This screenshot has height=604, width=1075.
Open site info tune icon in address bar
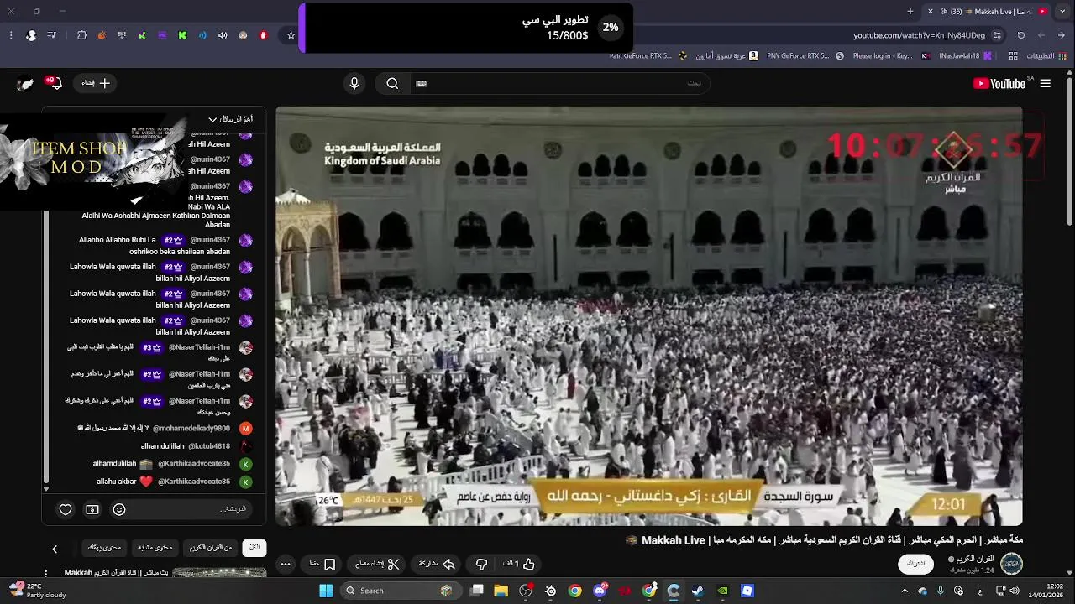pyautogui.click(x=997, y=35)
